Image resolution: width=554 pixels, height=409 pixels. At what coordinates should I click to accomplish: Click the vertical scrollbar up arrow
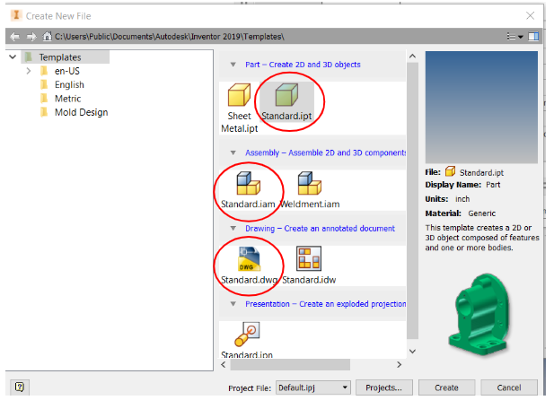(x=412, y=57)
